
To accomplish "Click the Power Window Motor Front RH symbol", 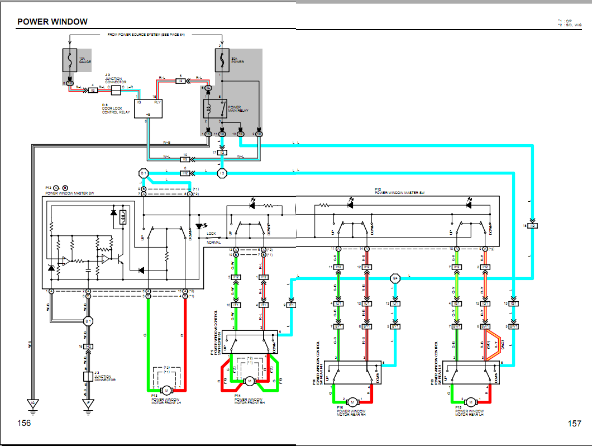I will click(x=250, y=381).
